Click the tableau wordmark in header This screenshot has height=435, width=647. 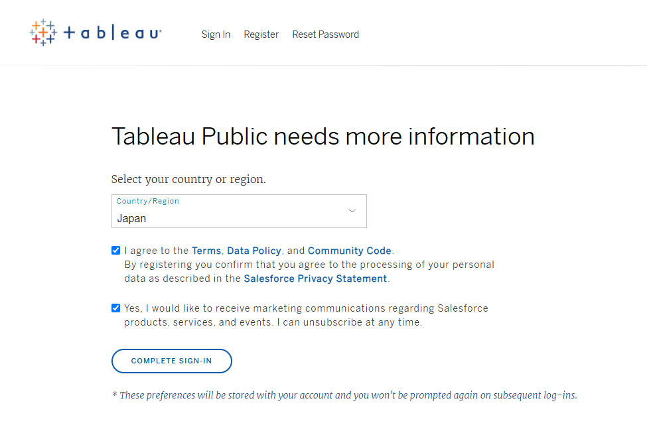coord(112,33)
